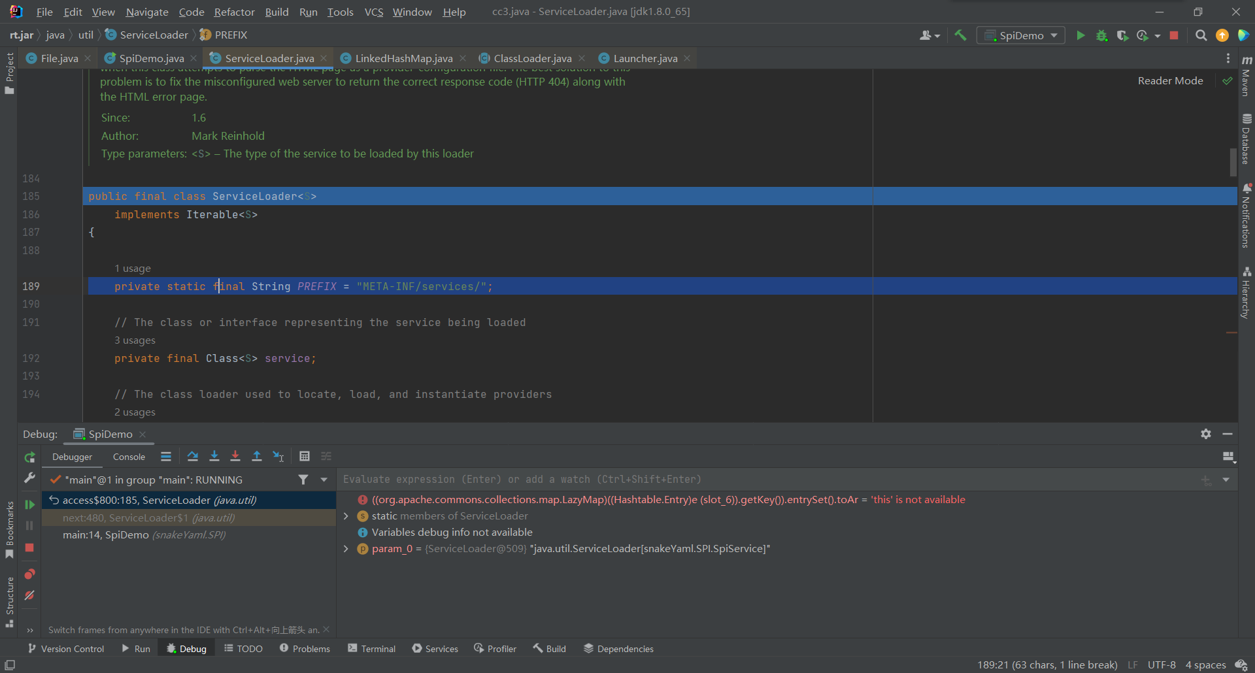
Task: Open the SpiDemo run configuration dropdown
Action: tap(1020, 35)
